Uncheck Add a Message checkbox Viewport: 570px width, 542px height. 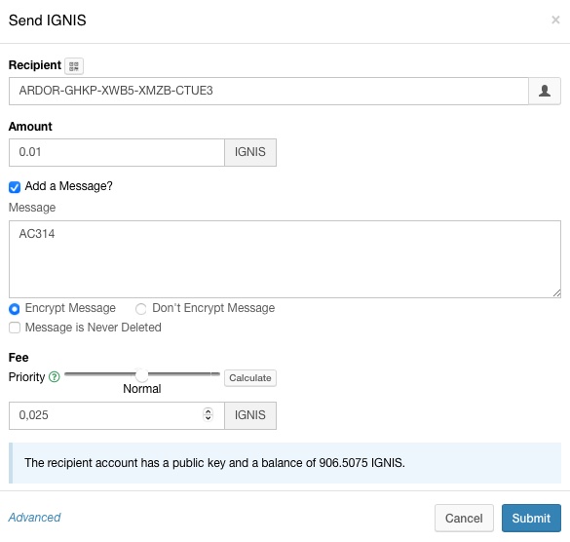15,187
